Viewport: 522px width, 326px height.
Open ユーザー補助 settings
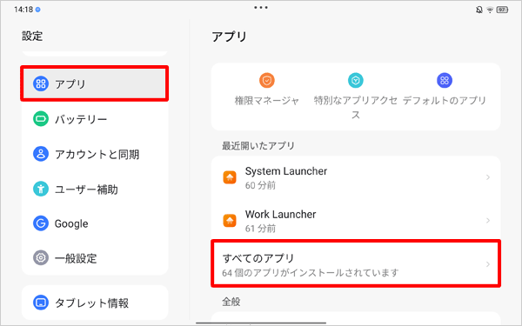(95, 190)
